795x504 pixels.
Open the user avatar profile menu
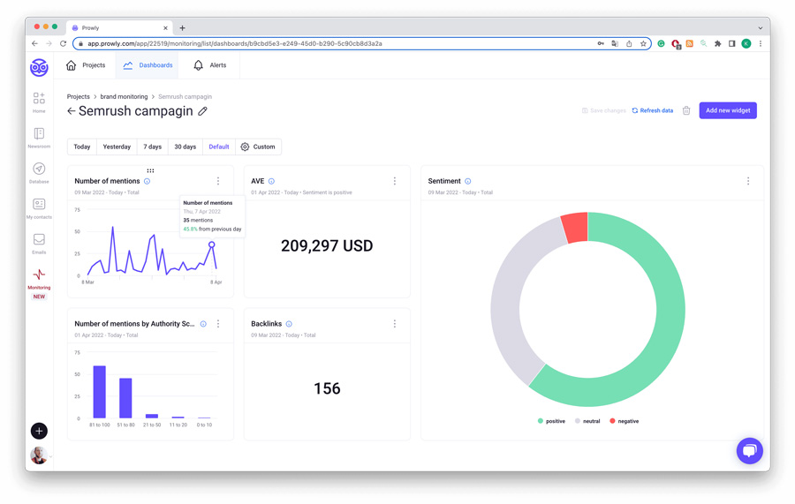pyautogui.click(x=39, y=455)
